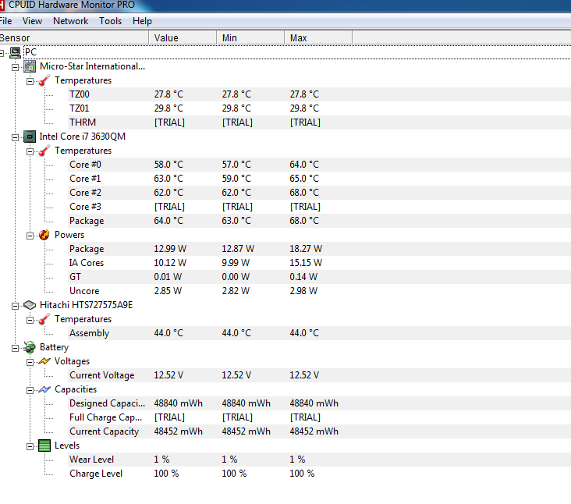
Task: Select the Current Capacity row
Action: click(x=319, y=431)
